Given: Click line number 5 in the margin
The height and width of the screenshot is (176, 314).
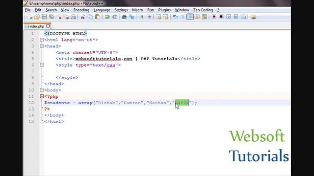Looking at the screenshot, I should tap(32, 59).
